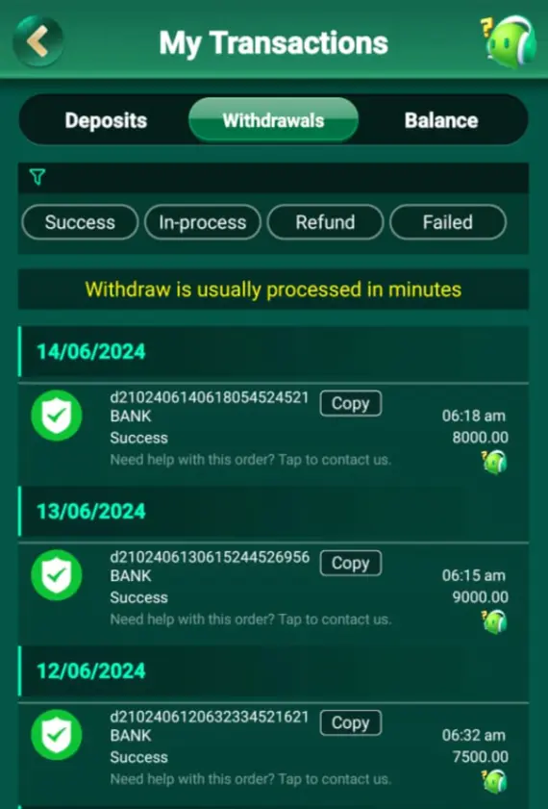Tap support icon under 7500.00 amount
The image size is (548, 809).
click(x=494, y=782)
